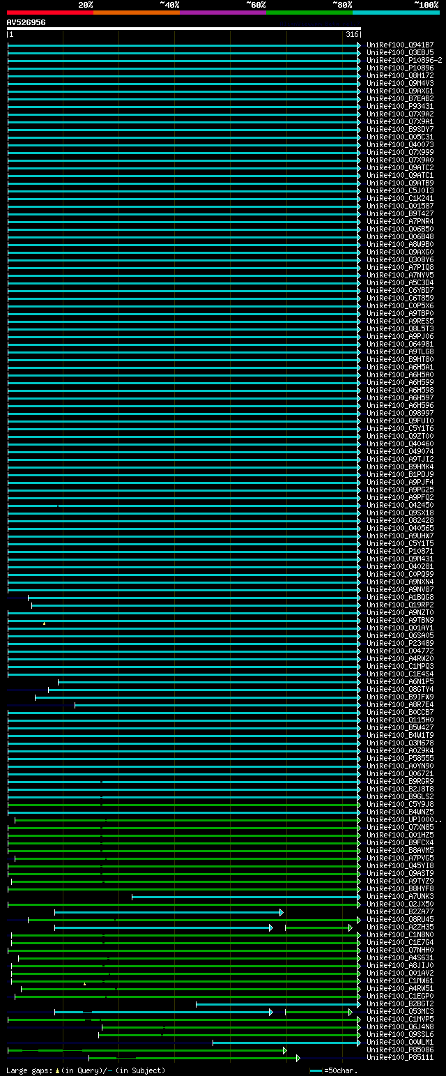446x1076 pixels.
Task: Select label UniRef100_A7PNR4
Action: click(400, 221)
